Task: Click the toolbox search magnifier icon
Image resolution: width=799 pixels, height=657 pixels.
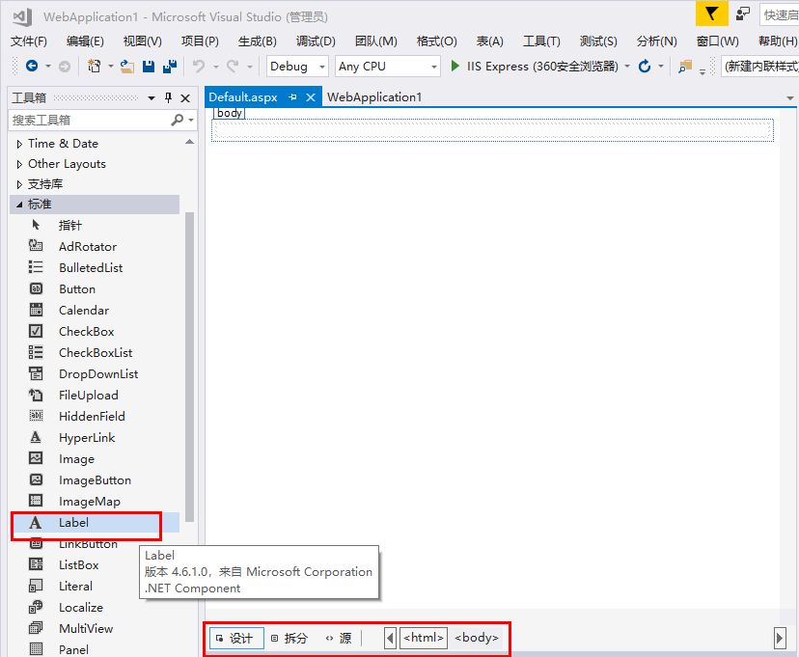Action: tap(177, 120)
